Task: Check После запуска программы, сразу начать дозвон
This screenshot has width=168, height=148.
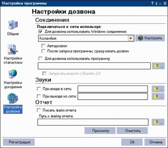Action: tap(43, 51)
